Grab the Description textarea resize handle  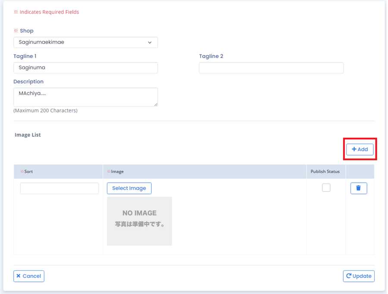(156, 104)
